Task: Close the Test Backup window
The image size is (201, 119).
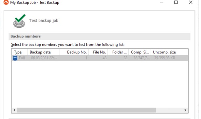Action: (191, 2)
